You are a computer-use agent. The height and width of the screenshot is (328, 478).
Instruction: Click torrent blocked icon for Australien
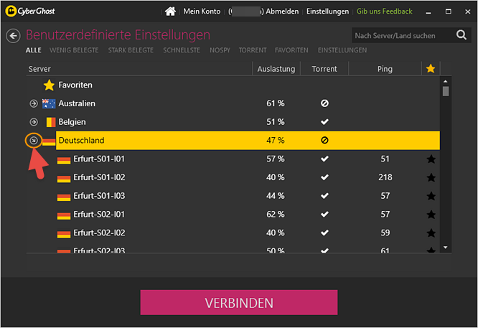tap(324, 103)
